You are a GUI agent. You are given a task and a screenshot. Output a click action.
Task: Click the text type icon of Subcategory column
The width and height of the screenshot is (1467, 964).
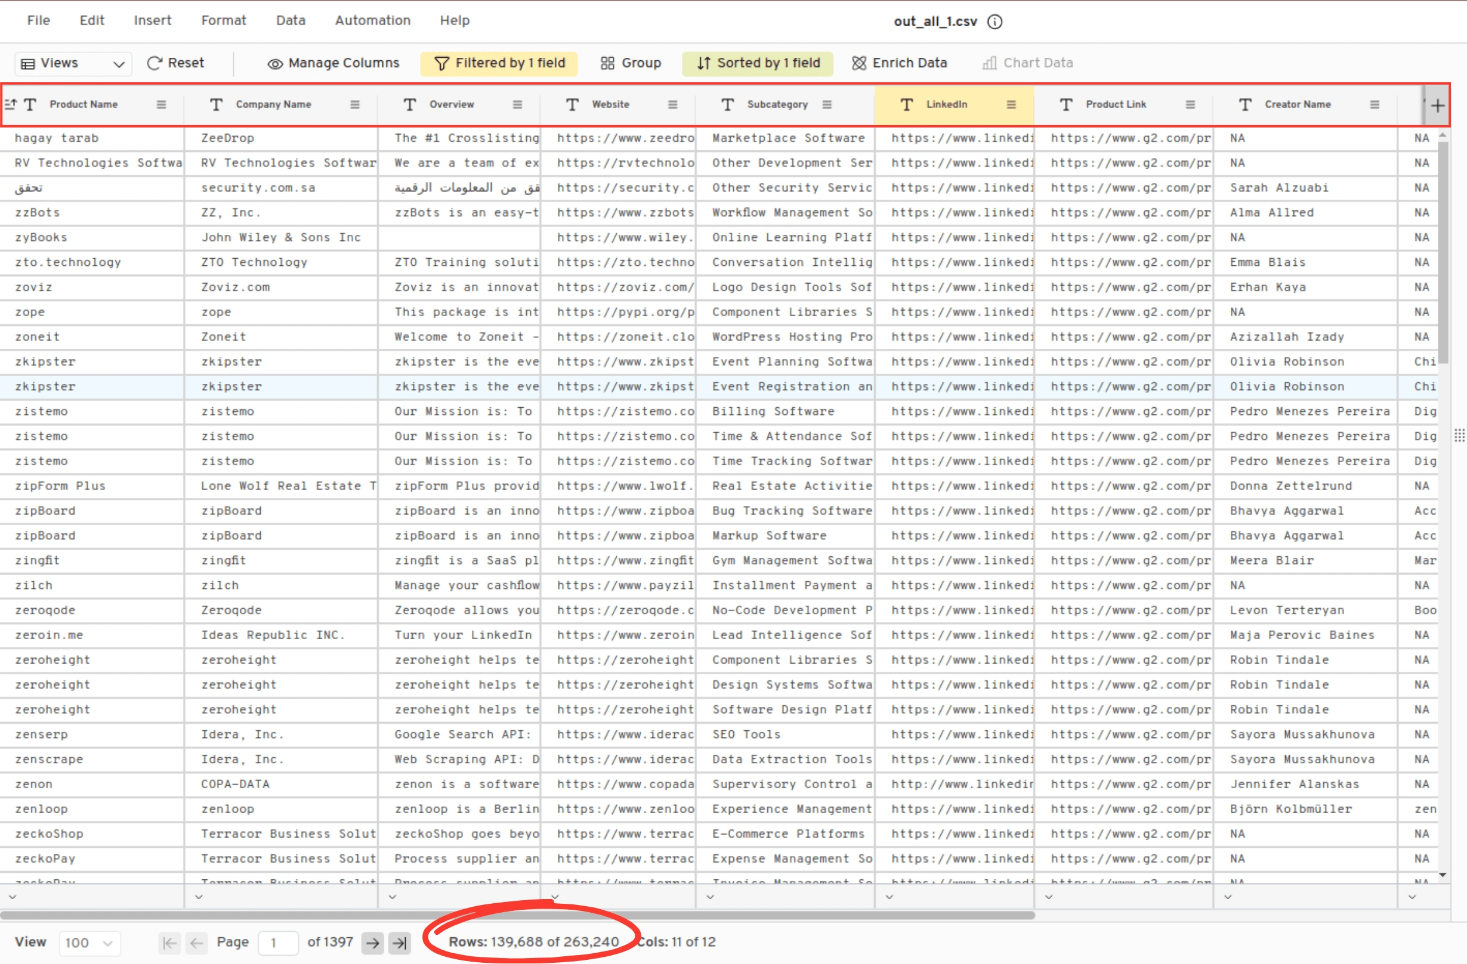tap(727, 105)
